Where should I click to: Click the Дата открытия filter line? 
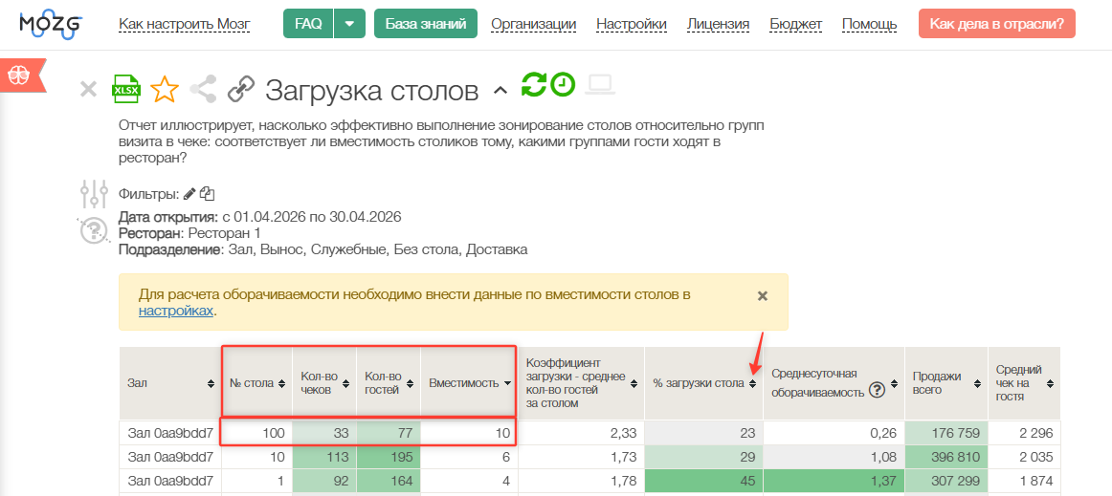click(x=260, y=217)
